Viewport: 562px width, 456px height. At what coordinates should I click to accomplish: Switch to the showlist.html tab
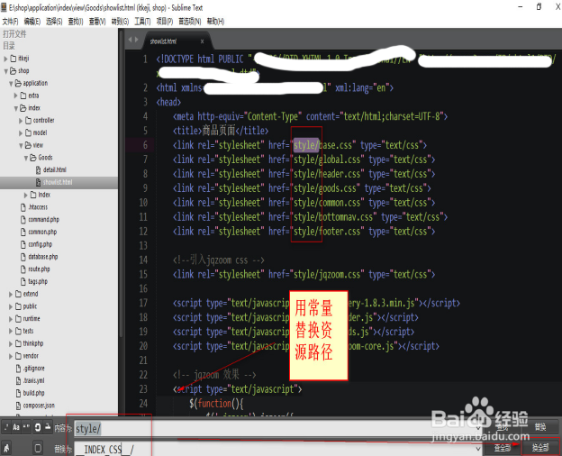[176, 41]
